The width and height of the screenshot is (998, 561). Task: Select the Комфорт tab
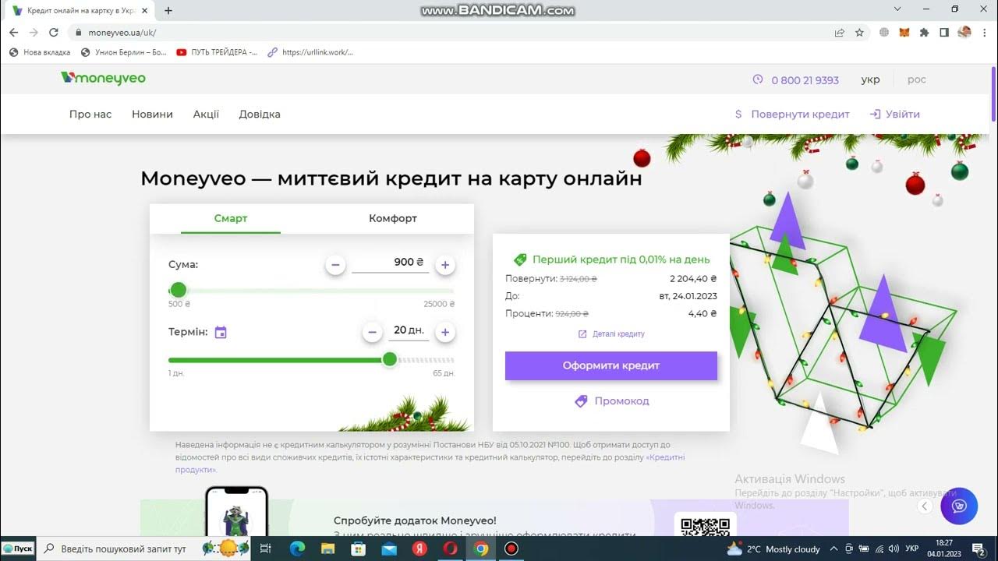point(393,219)
